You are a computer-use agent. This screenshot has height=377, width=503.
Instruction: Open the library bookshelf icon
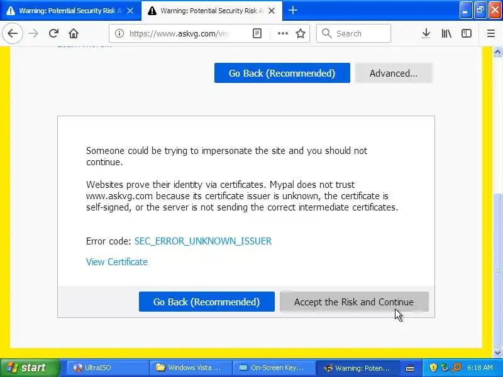point(446,33)
